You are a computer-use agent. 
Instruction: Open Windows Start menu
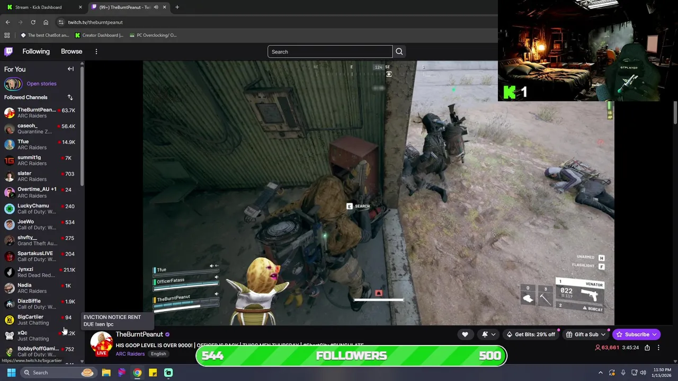(x=11, y=373)
